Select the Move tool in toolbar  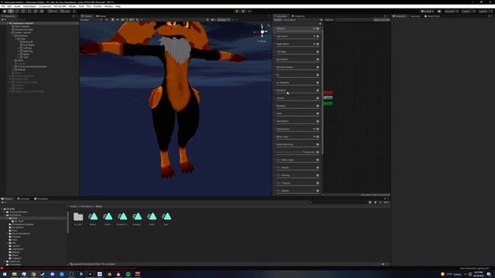point(11,12)
